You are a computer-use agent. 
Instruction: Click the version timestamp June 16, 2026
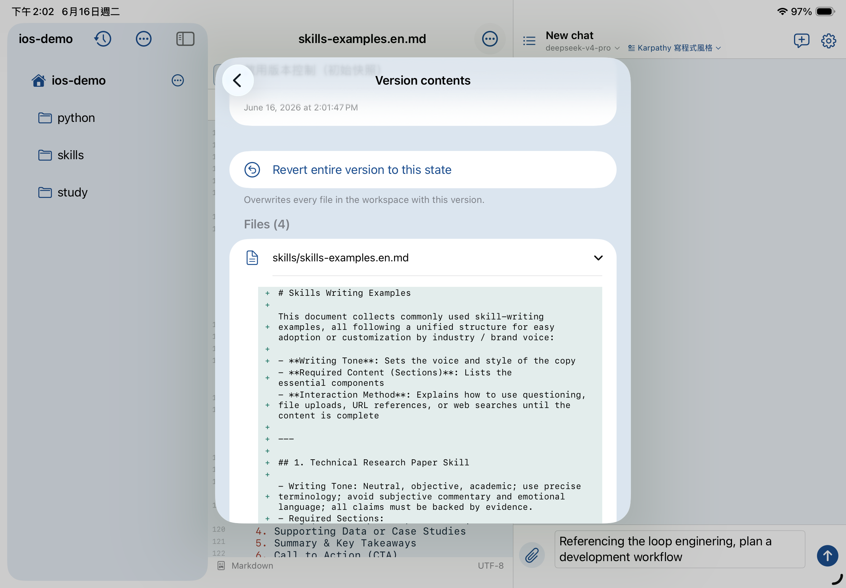pos(301,108)
